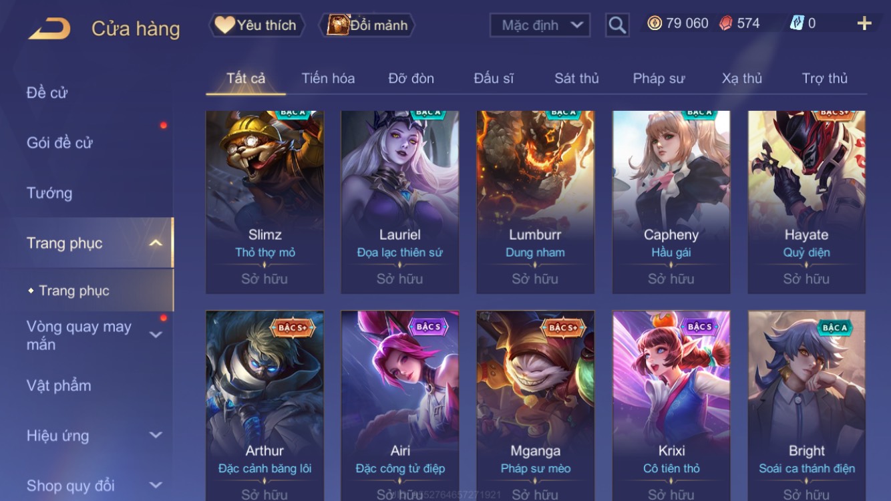Screen dimensions: 891x501
Task: Tap the heart icon in Yêu thích
Action: click(x=224, y=25)
